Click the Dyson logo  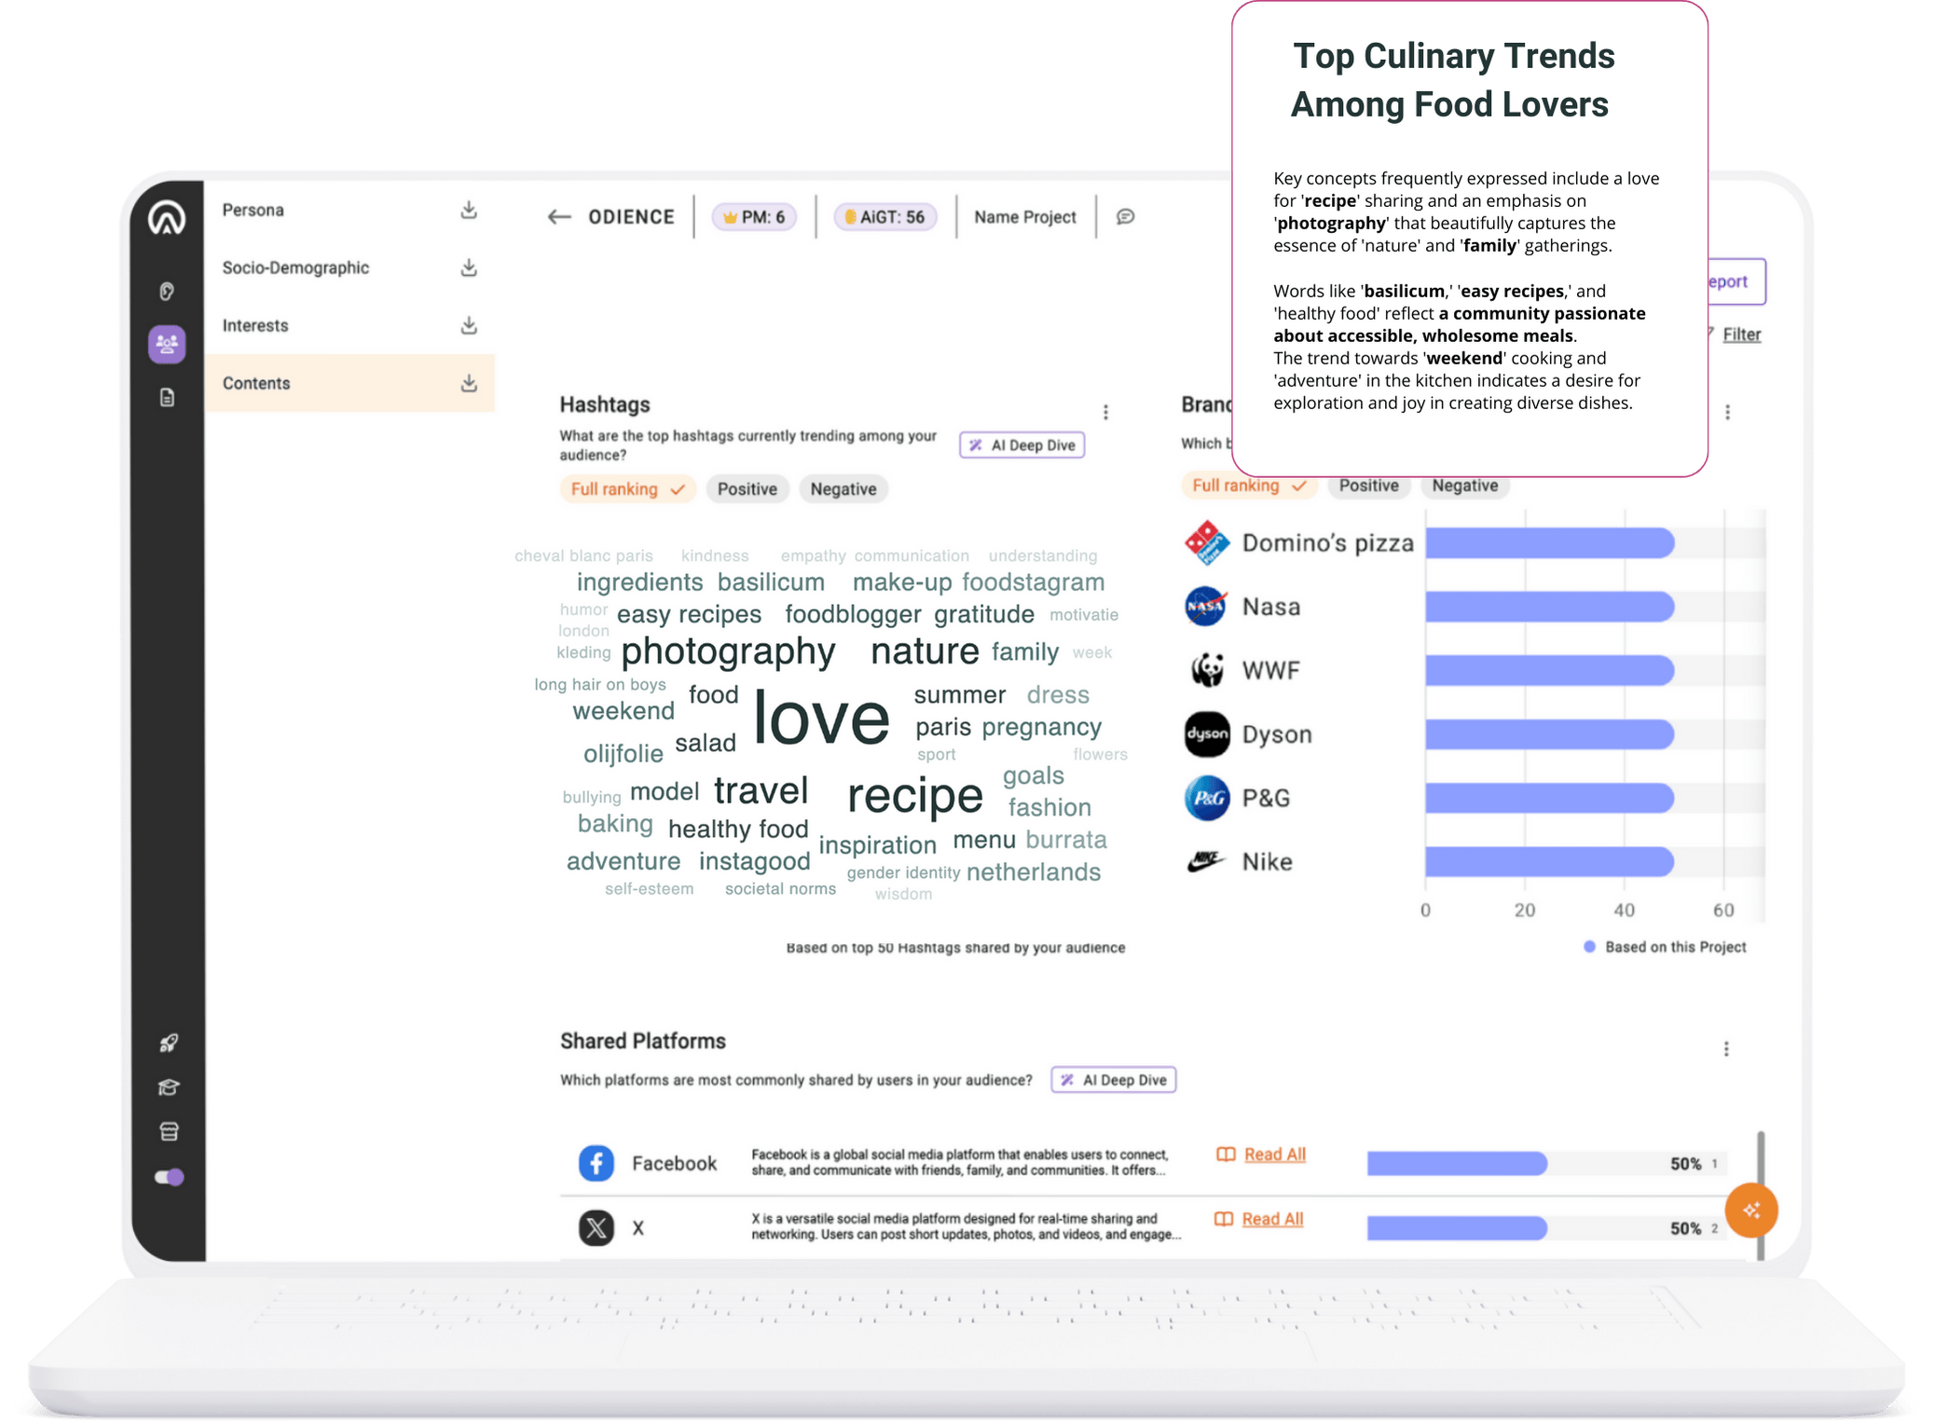1206,734
